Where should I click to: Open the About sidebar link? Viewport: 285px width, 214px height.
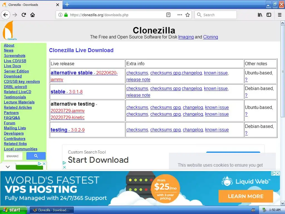[9, 45]
